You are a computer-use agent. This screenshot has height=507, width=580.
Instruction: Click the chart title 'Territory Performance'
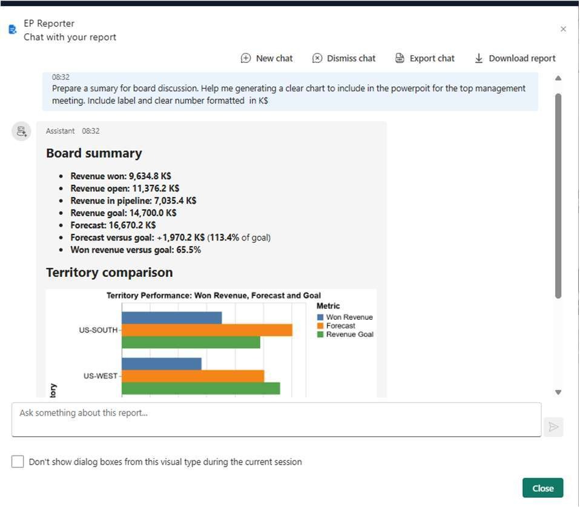(214, 296)
